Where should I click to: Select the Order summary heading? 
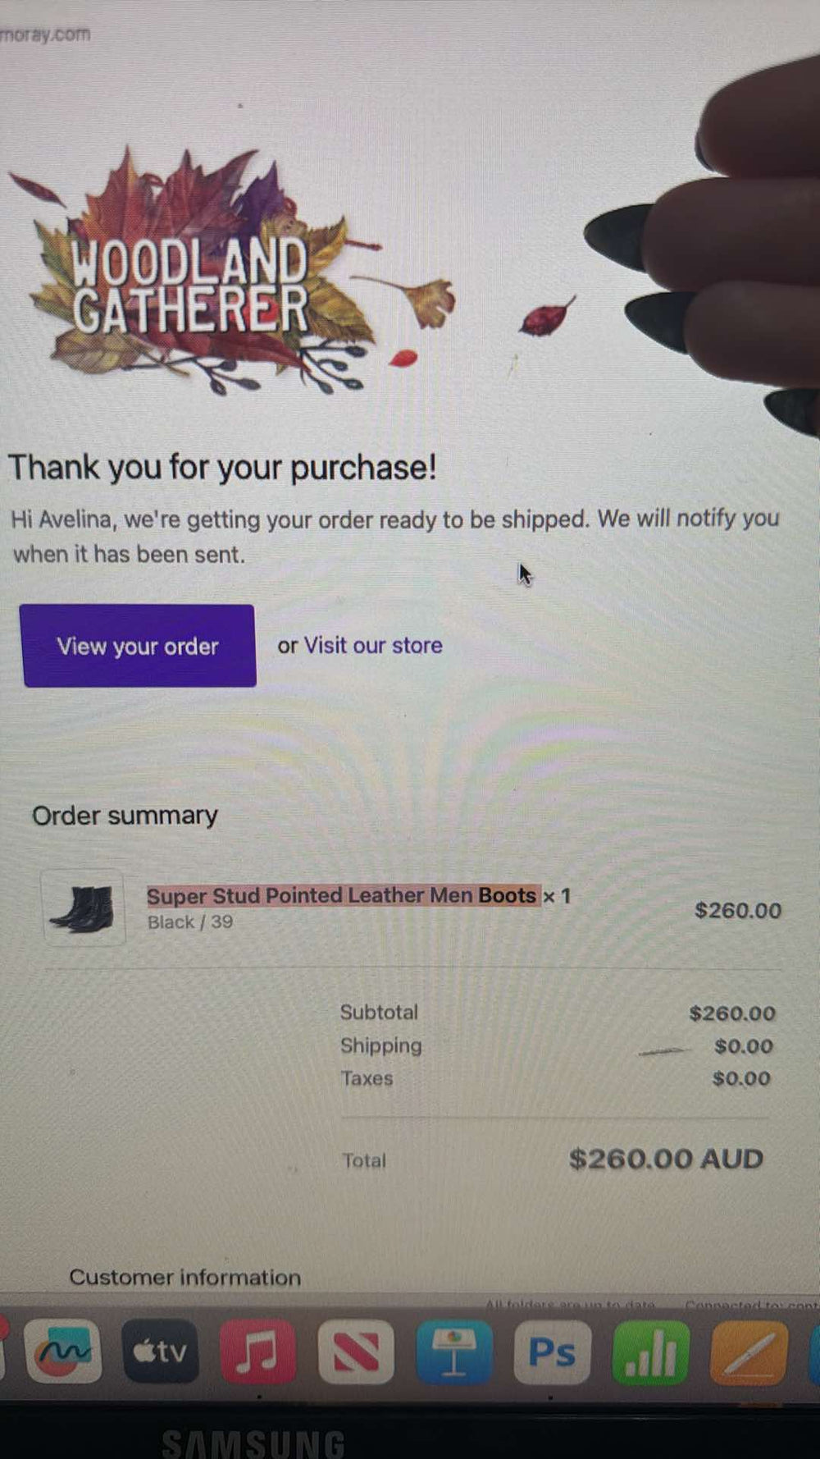point(125,816)
